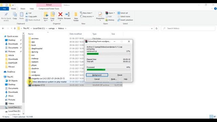This screenshot has width=217, height=122.
Task: Click the Properties icon
Action: coord(100,14)
